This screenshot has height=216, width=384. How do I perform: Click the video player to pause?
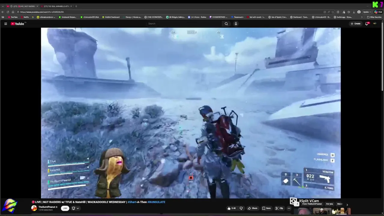(191, 113)
